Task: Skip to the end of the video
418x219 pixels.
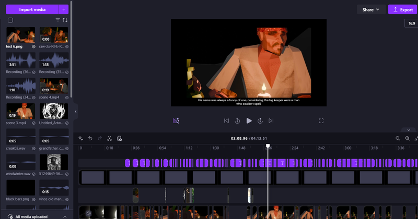Action: pyautogui.click(x=271, y=121)
